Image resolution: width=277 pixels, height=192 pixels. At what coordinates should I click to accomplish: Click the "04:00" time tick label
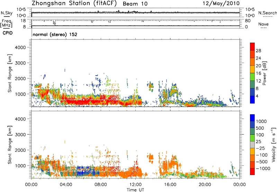coord(66,185)
